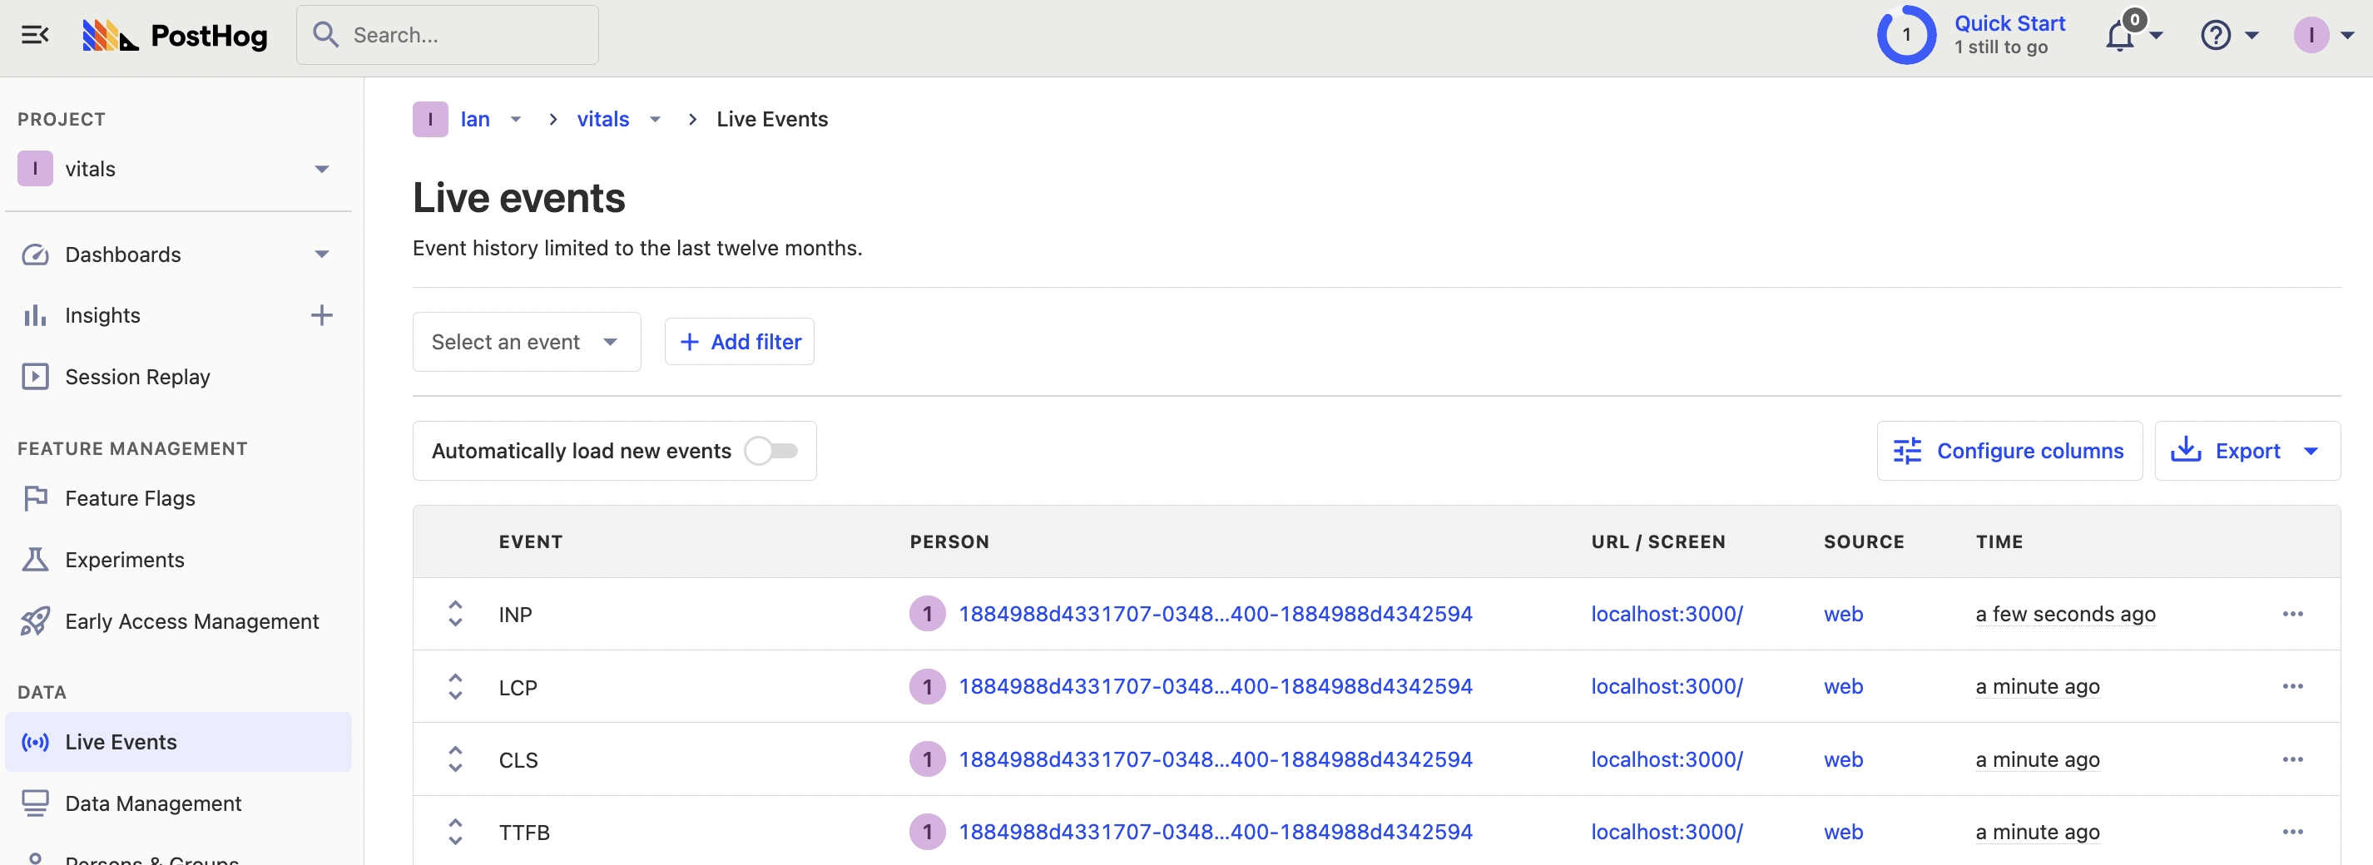The image size is (2373, 865).
Task: Open Early Access Management rocket icon
Action: 35,620
